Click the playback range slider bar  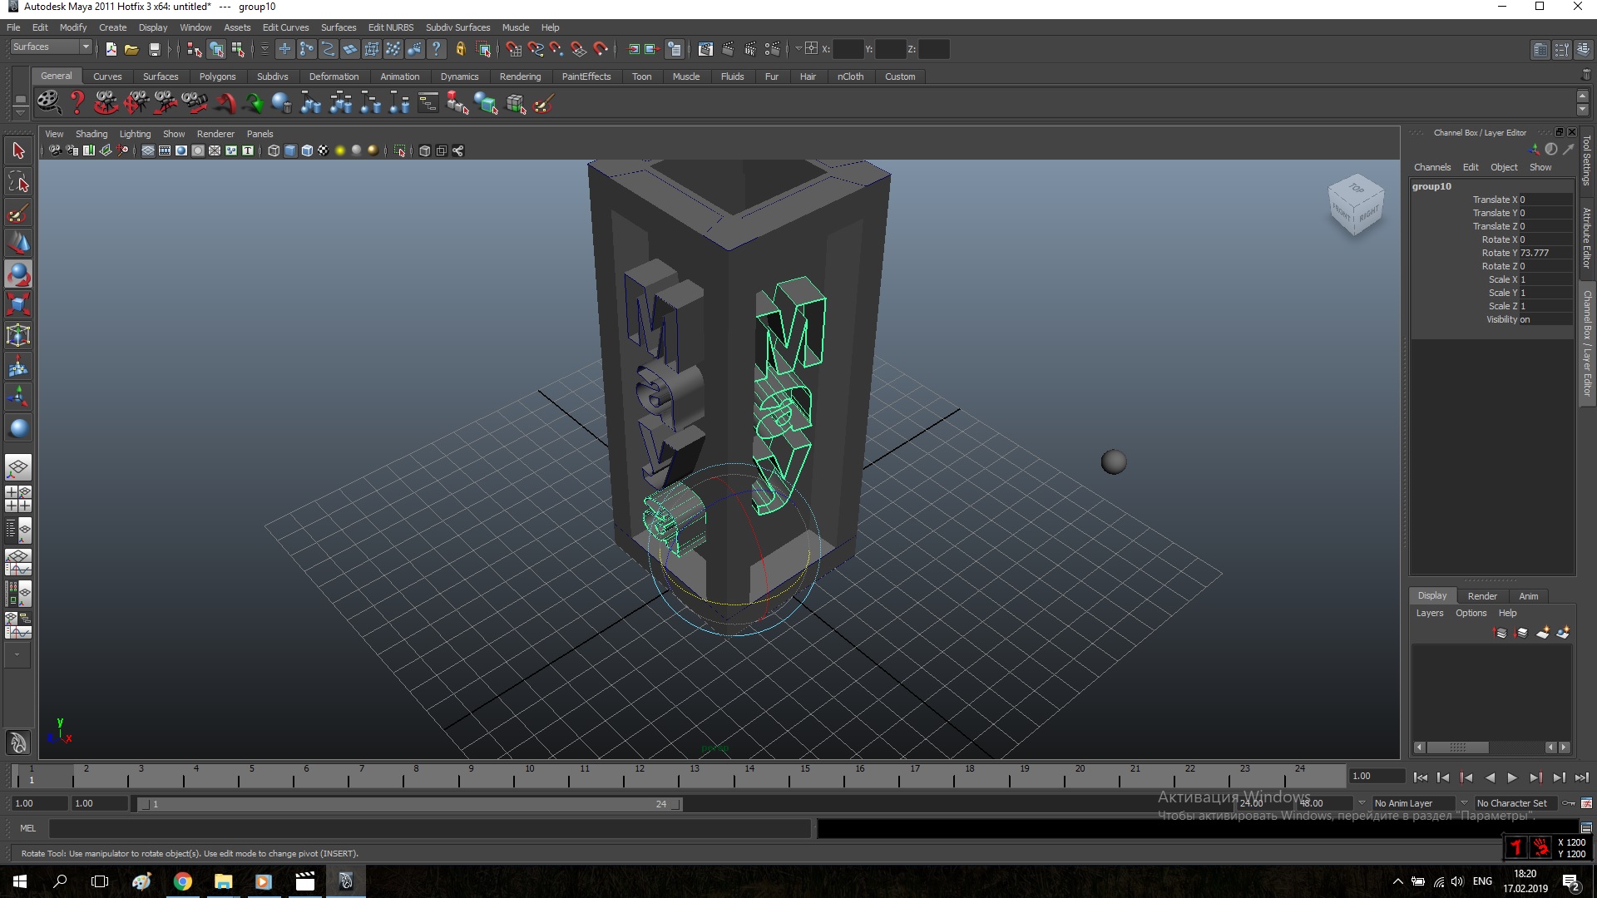coord(409,804)
